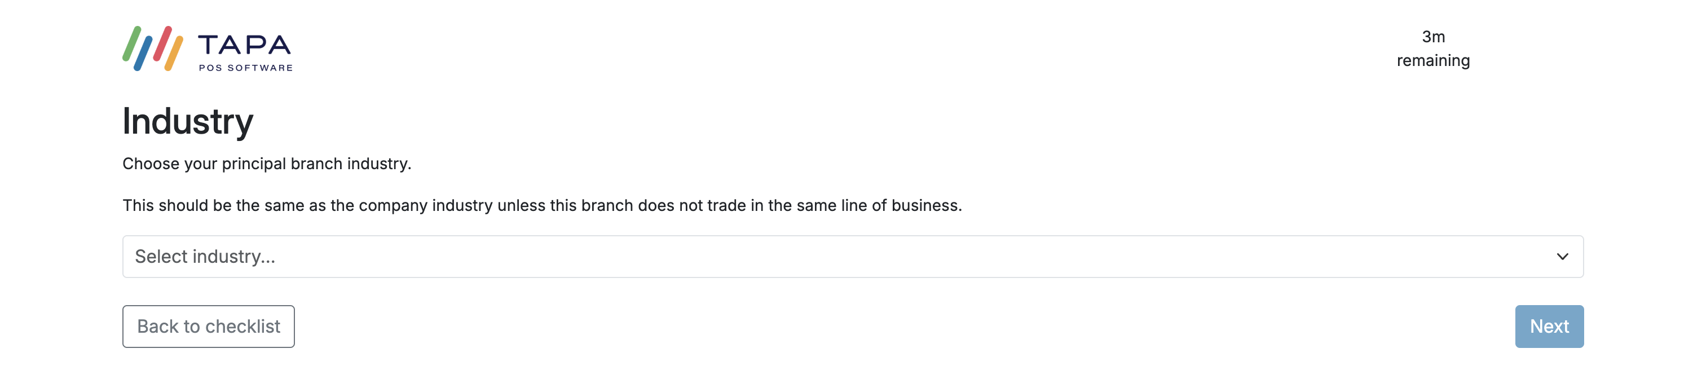Open the Select industry dropdown
Screen dimensions: 1693x388
[x=852, y=257]
